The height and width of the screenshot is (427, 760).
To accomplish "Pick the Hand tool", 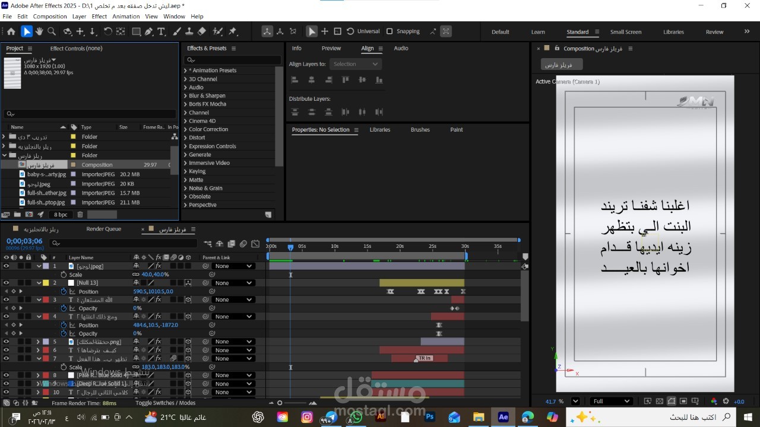I will pyautogui.click(x=39, y=31).
